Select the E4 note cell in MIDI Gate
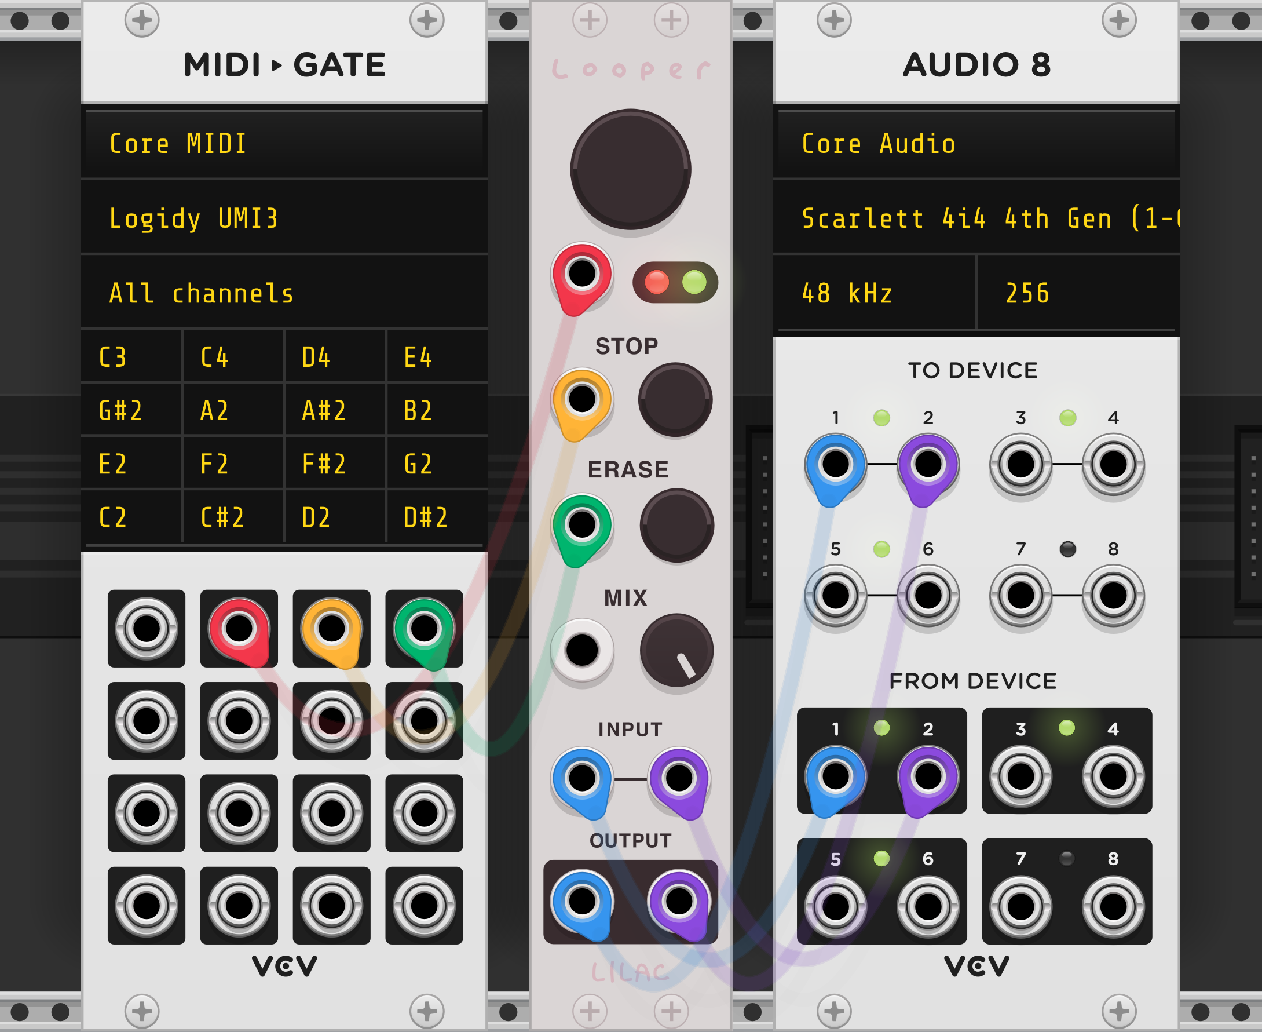This screenshot has height=1032, width=1262. coord(437,357)
